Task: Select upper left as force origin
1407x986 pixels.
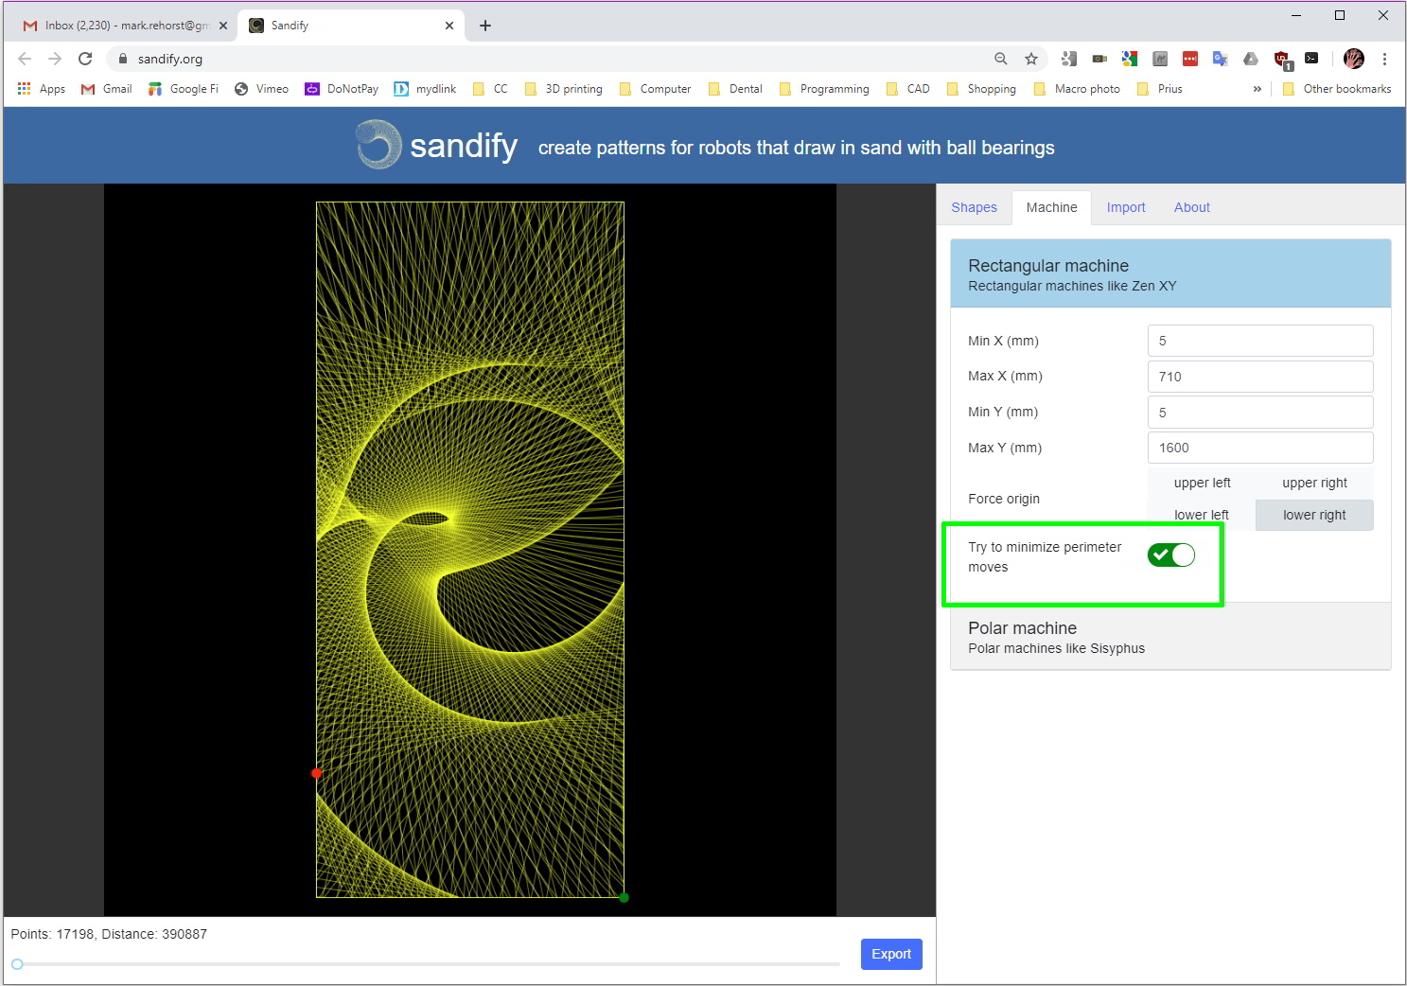Action: 1202,483
